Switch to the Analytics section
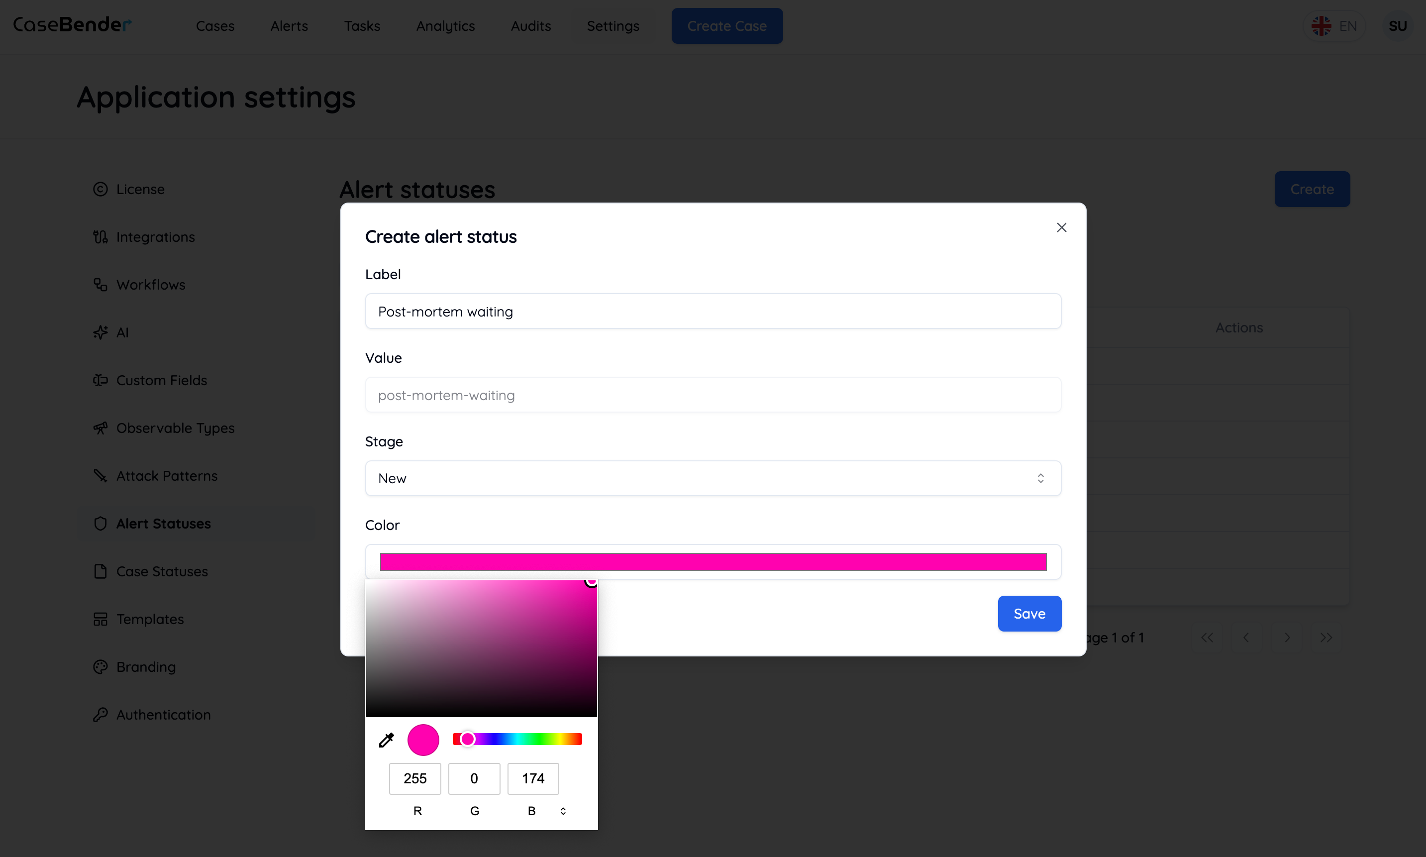Screen dimensions: 1426x857 [x=445, y=26]
